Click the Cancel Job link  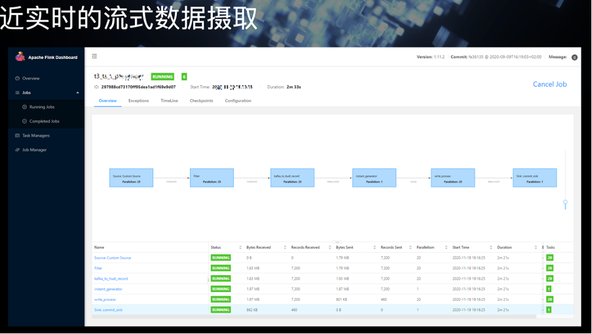tap(549, 84)
